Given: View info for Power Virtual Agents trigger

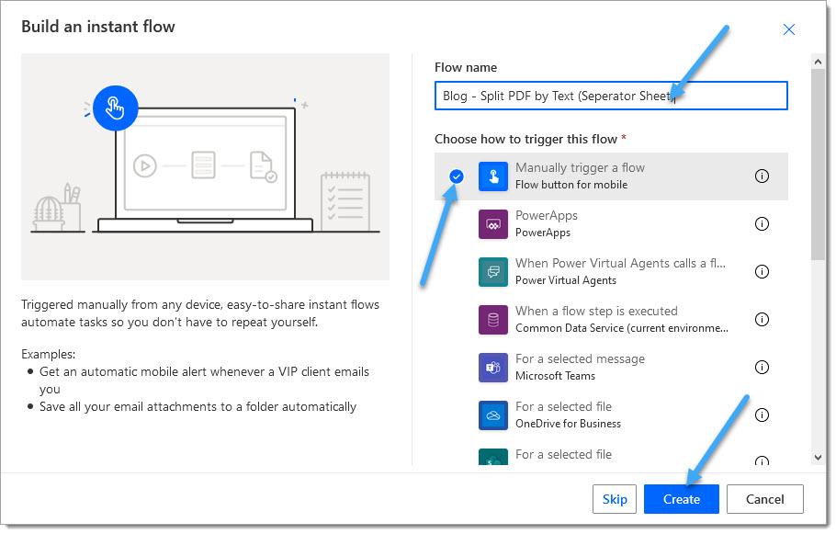Looking at the screenshot, I should point(762,271).
